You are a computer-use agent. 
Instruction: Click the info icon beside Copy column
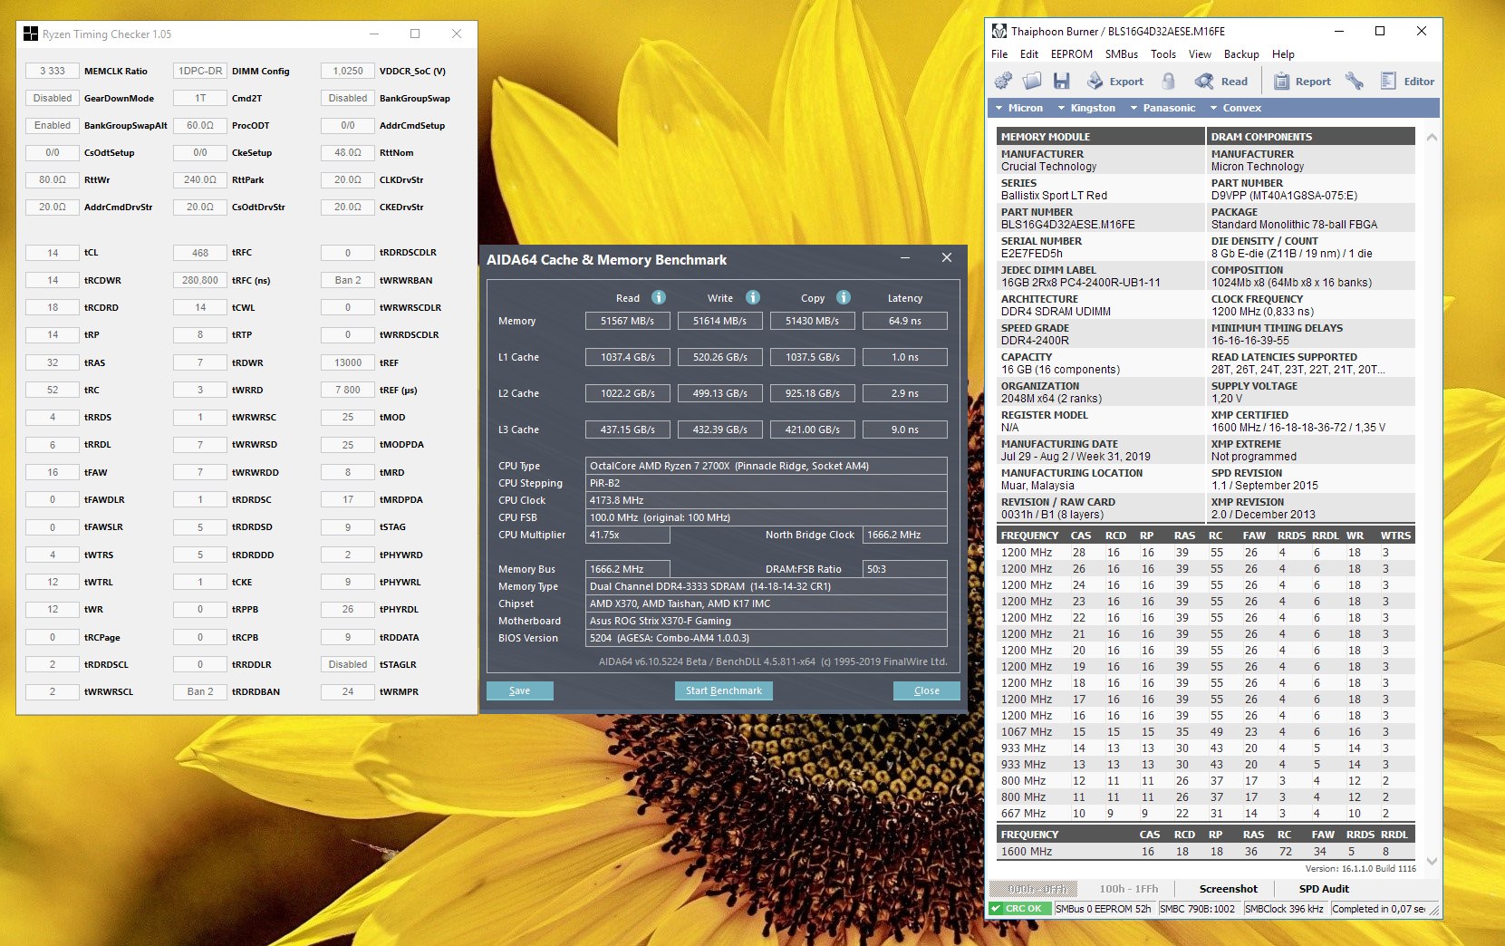[x=844, y=297]
